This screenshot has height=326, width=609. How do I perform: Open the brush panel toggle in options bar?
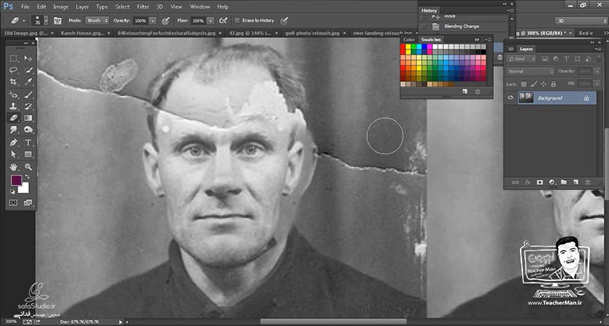(x=58, y=21)
